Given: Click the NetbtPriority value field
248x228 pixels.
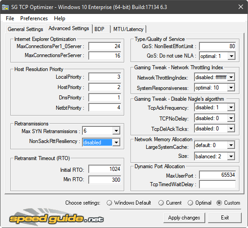Looking at the screenshot, I should [105, 107].
